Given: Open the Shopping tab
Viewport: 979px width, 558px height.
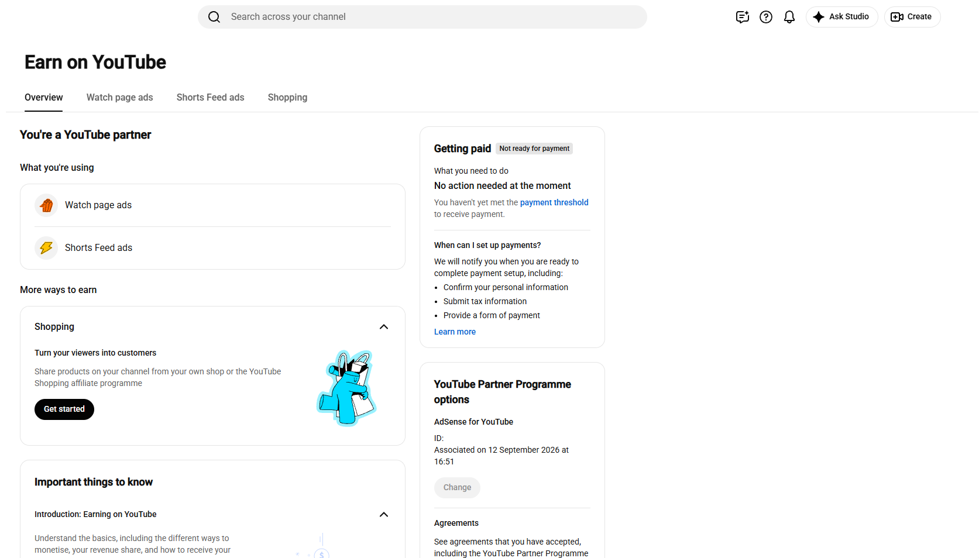Looking at the screenshot, I should click(287, 98).
